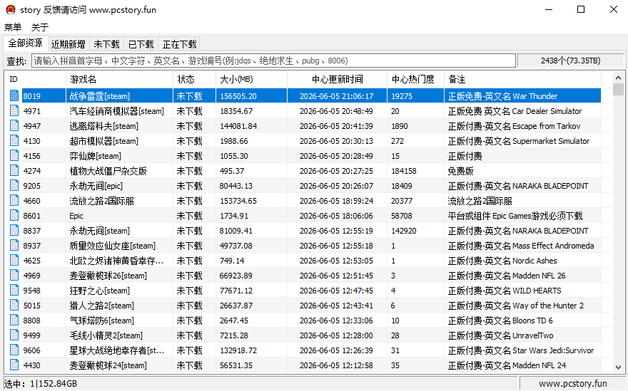Click the file icon for row ID 8019
Screen dimensions: 628x391
click(14, 96)
